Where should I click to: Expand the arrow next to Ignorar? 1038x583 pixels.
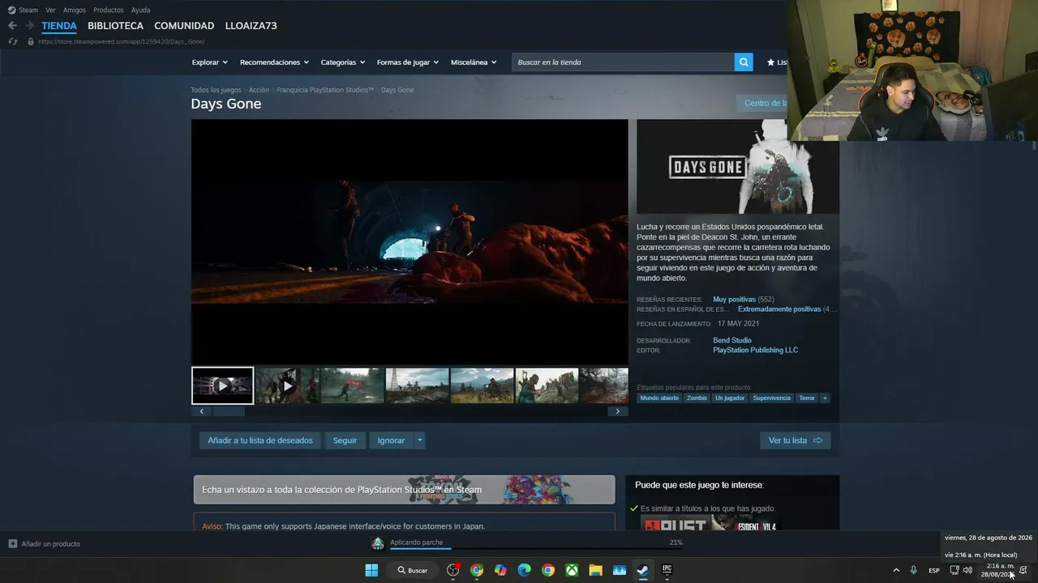(419, 440)
